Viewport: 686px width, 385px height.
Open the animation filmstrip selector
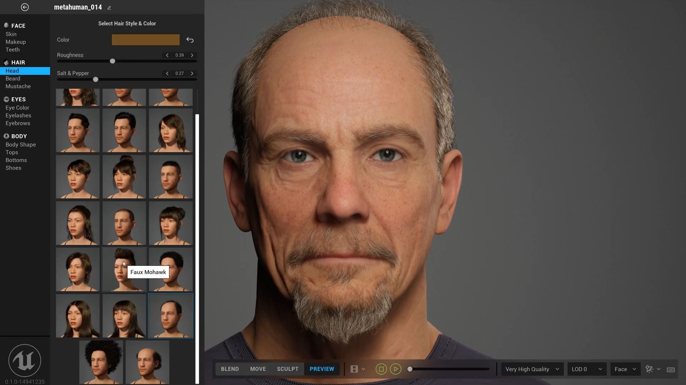click(x=354, y=369)
